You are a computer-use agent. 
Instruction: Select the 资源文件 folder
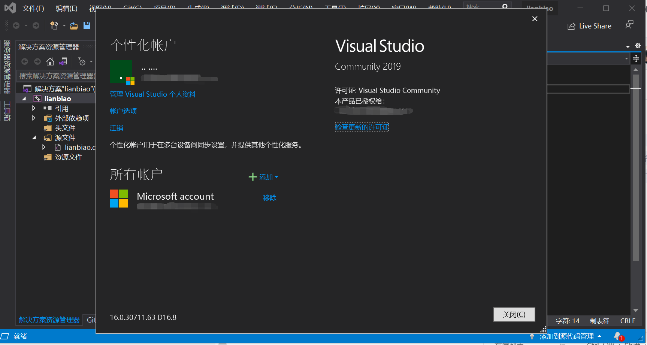69,157
